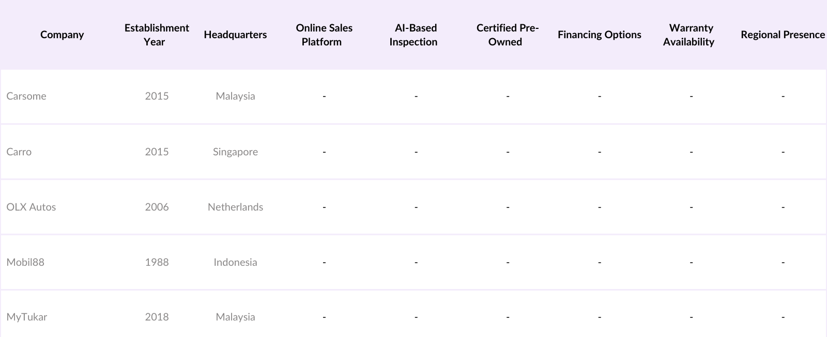Click the Certified Pre-Owned column header
The height and width of the screenshot is (337, 827).
507,35
